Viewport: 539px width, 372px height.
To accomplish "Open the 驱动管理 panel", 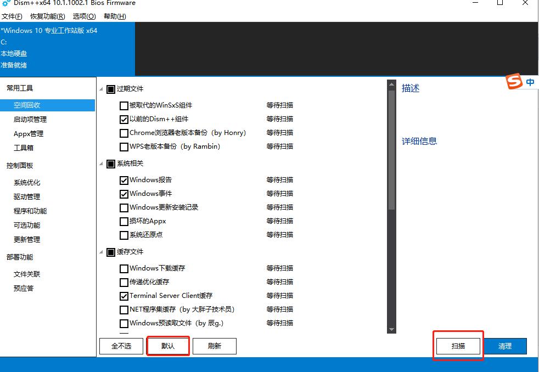I will [26, 196].
